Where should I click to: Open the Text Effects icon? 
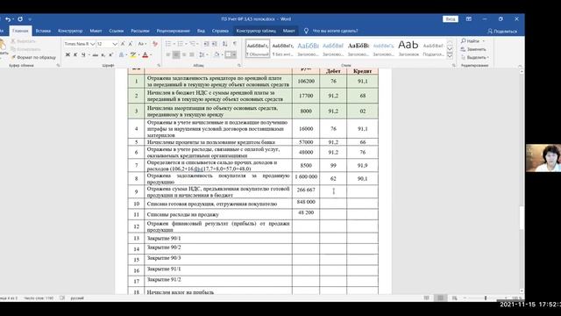(x=121, y=54)
